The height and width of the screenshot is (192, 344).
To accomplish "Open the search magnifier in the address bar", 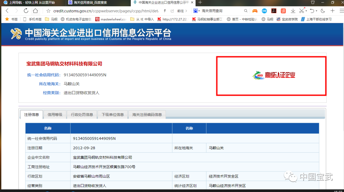I will [x=246, y=10].
